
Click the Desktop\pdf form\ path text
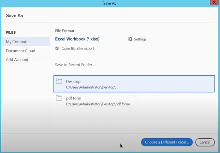(x=98, y=104)
